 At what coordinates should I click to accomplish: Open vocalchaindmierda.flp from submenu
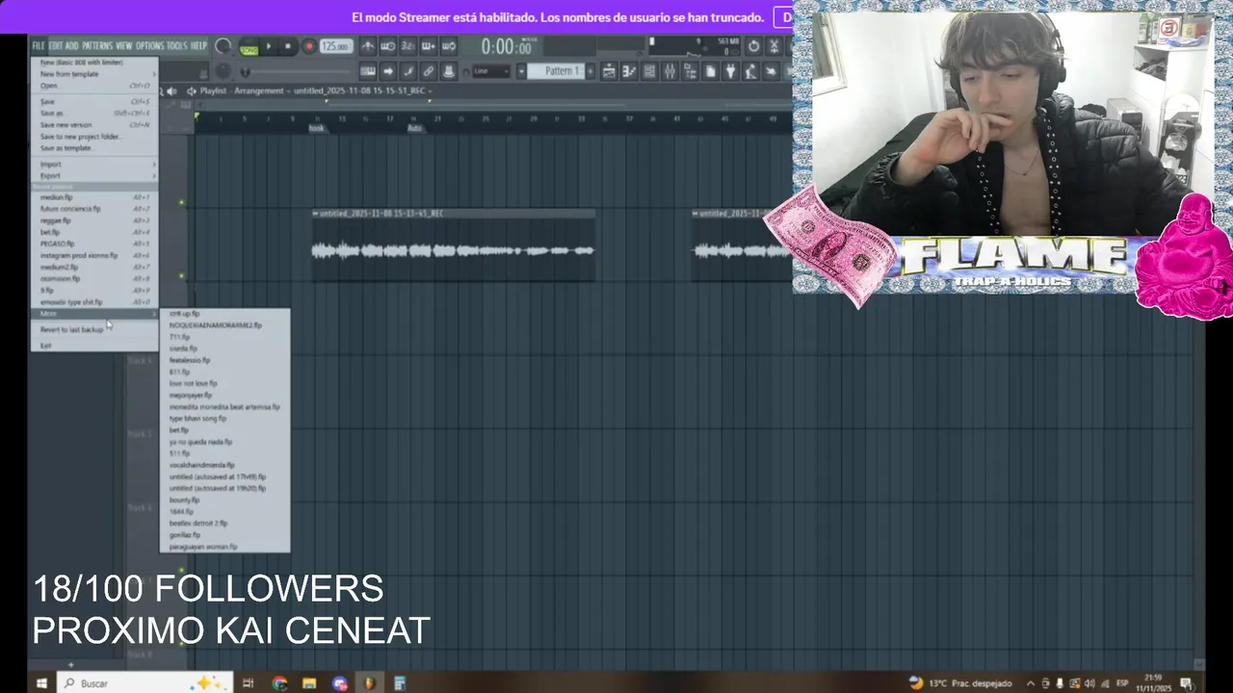coord(225,465)
